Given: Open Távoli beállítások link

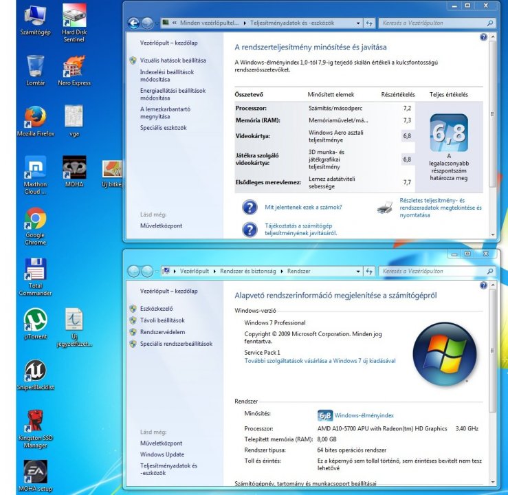Looking at the screenshot, I should coord(162,320).
